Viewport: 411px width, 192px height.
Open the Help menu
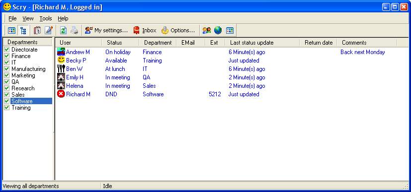[63, 18]
